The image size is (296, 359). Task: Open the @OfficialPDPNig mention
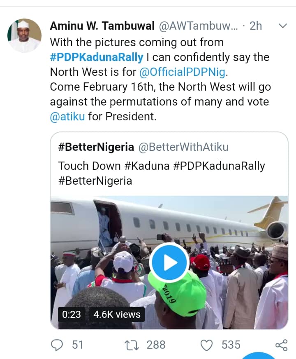pyautogui.click(x=183, y=72)
